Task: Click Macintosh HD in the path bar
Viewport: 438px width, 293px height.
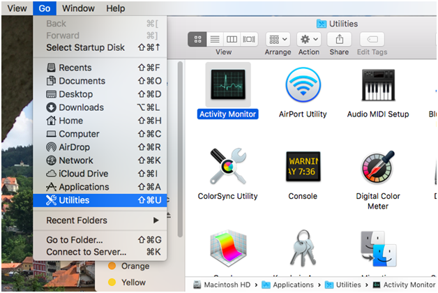Action: 222,285
